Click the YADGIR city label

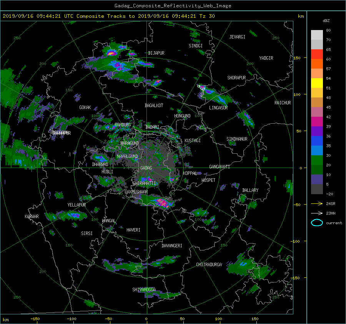(x=266, y=58)
